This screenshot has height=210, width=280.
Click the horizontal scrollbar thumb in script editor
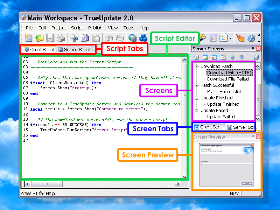click(x=47, y=184)
